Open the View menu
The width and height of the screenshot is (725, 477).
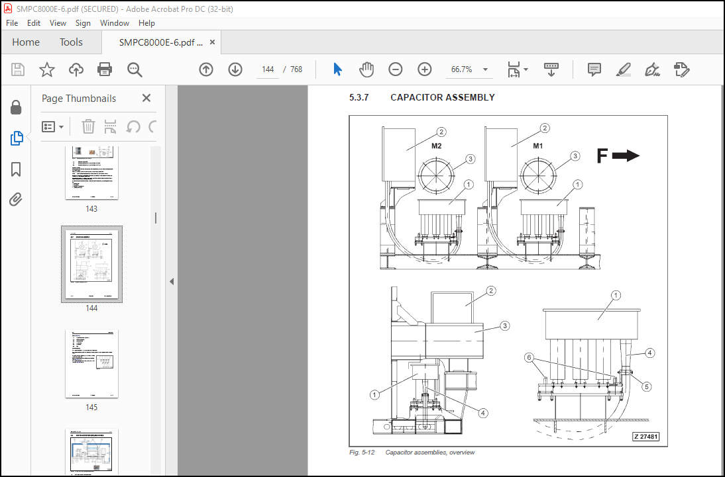[58, 23]
